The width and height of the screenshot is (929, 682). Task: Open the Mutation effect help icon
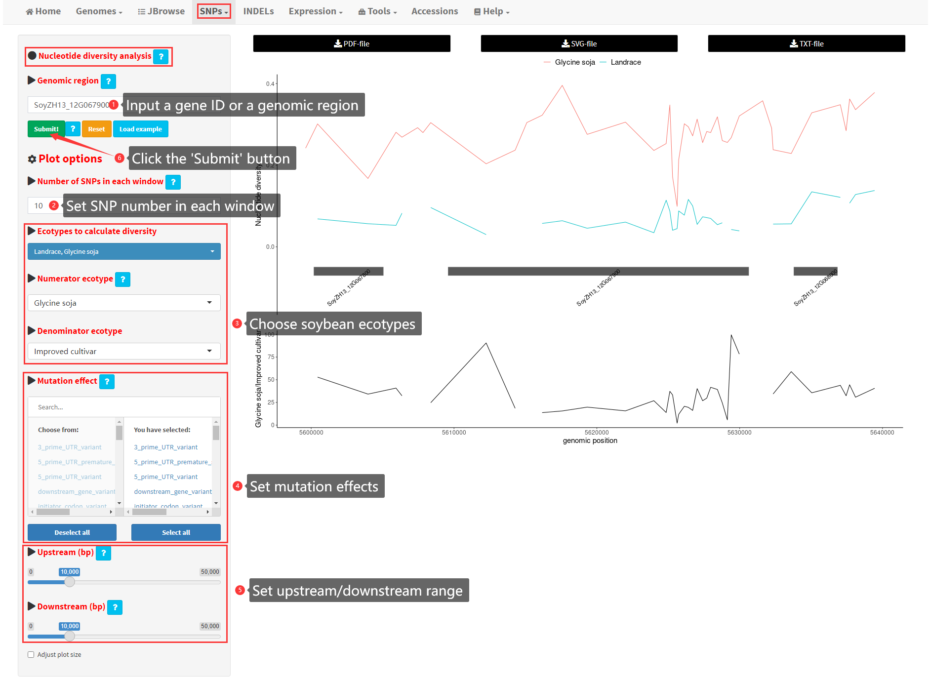tap(107, 382)
